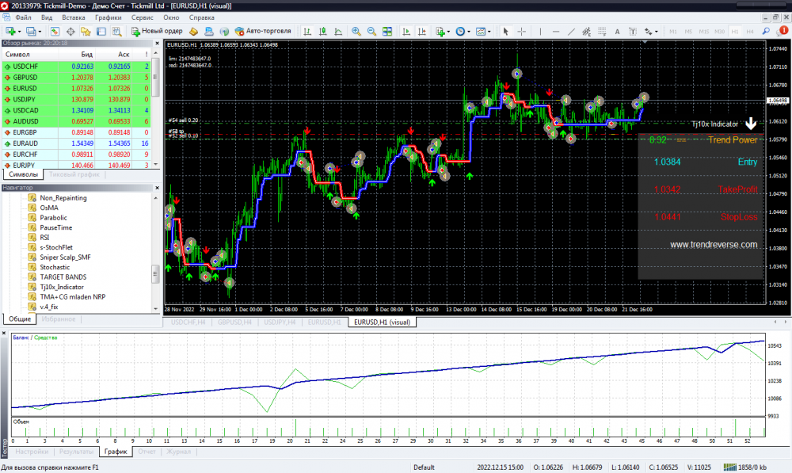Tile chart windows with toolbar icon

tap(387, 32)
